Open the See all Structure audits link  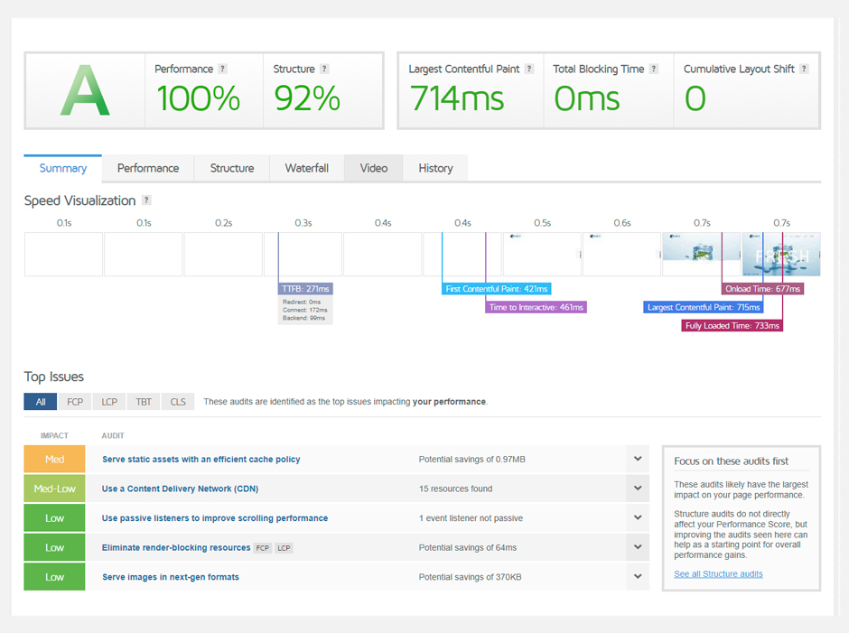tap(718, 574)
